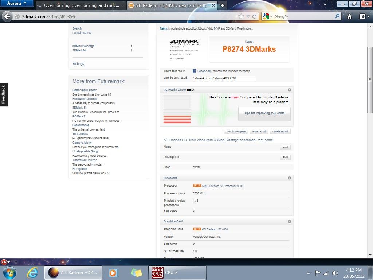Collapse the Processor section
Screen dimensions: 373x280
290,178
